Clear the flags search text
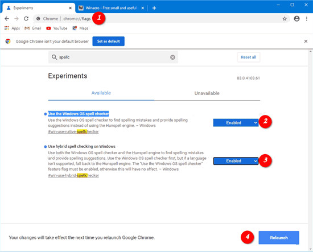The height and width of the screenshot is (252, 313). [172, 57]
